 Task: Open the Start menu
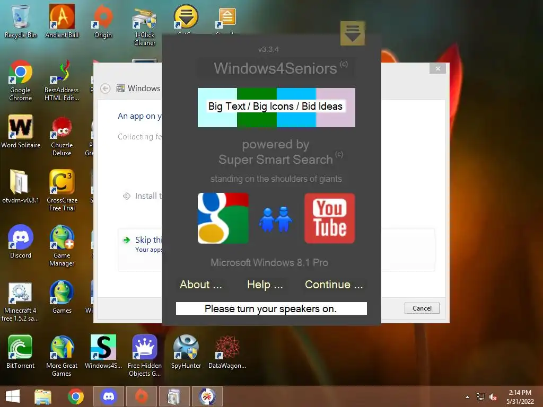[13, 396]
